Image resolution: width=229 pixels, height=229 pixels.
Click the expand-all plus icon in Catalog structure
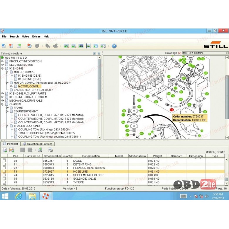(94, 53)
